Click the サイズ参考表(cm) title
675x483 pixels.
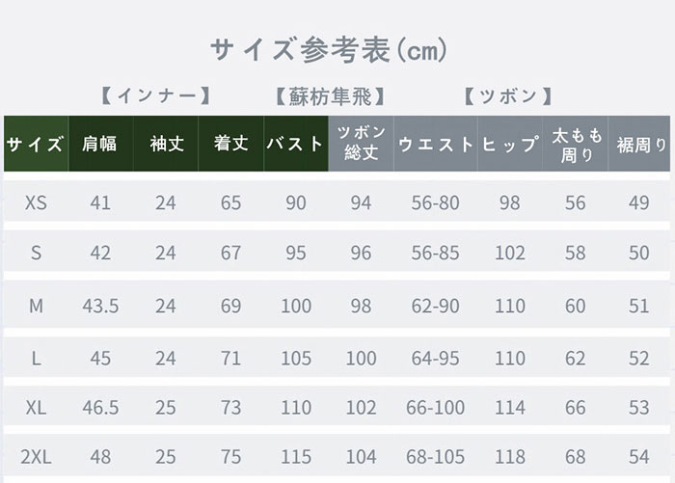(328, 48)
